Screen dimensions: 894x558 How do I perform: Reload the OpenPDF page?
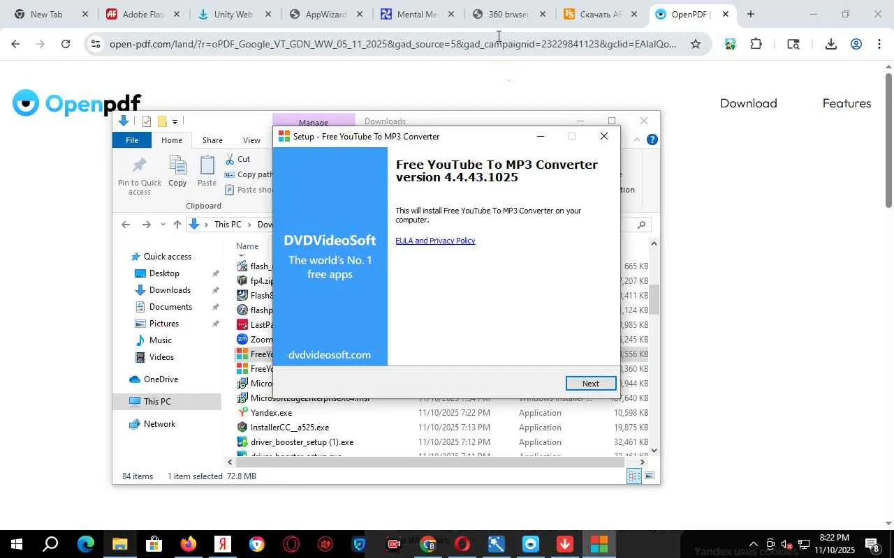click(66, 44)
